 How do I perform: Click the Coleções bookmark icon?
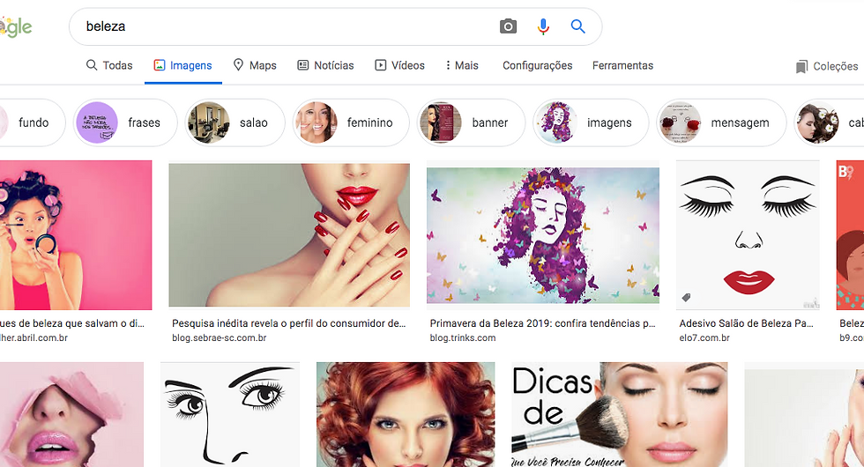(801, 67)
